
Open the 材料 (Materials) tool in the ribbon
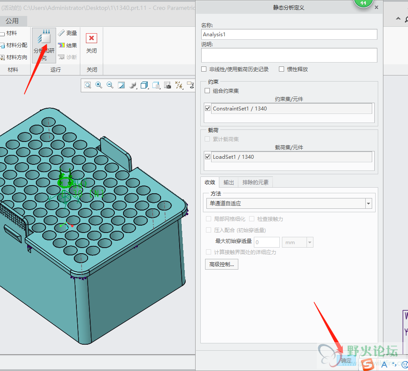(9, 33)
